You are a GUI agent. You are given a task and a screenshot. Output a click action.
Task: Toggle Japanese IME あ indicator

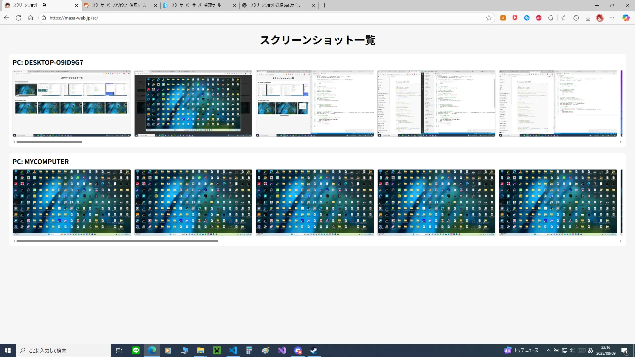pyautogui.click(x=590, y=350)
